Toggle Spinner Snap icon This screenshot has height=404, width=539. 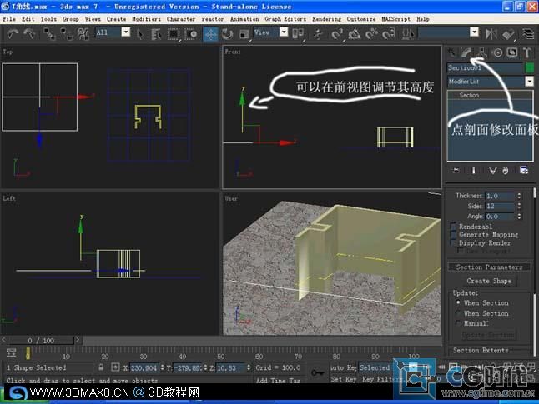389,34
